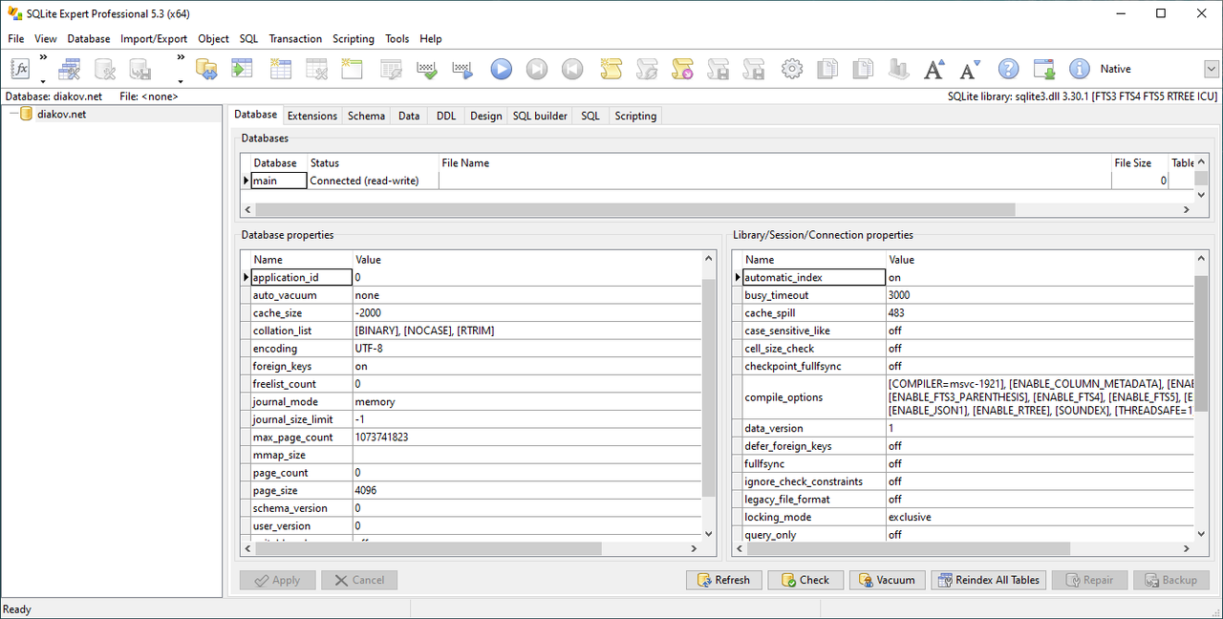Select diakov.net database in the tree

pos(61,114)
